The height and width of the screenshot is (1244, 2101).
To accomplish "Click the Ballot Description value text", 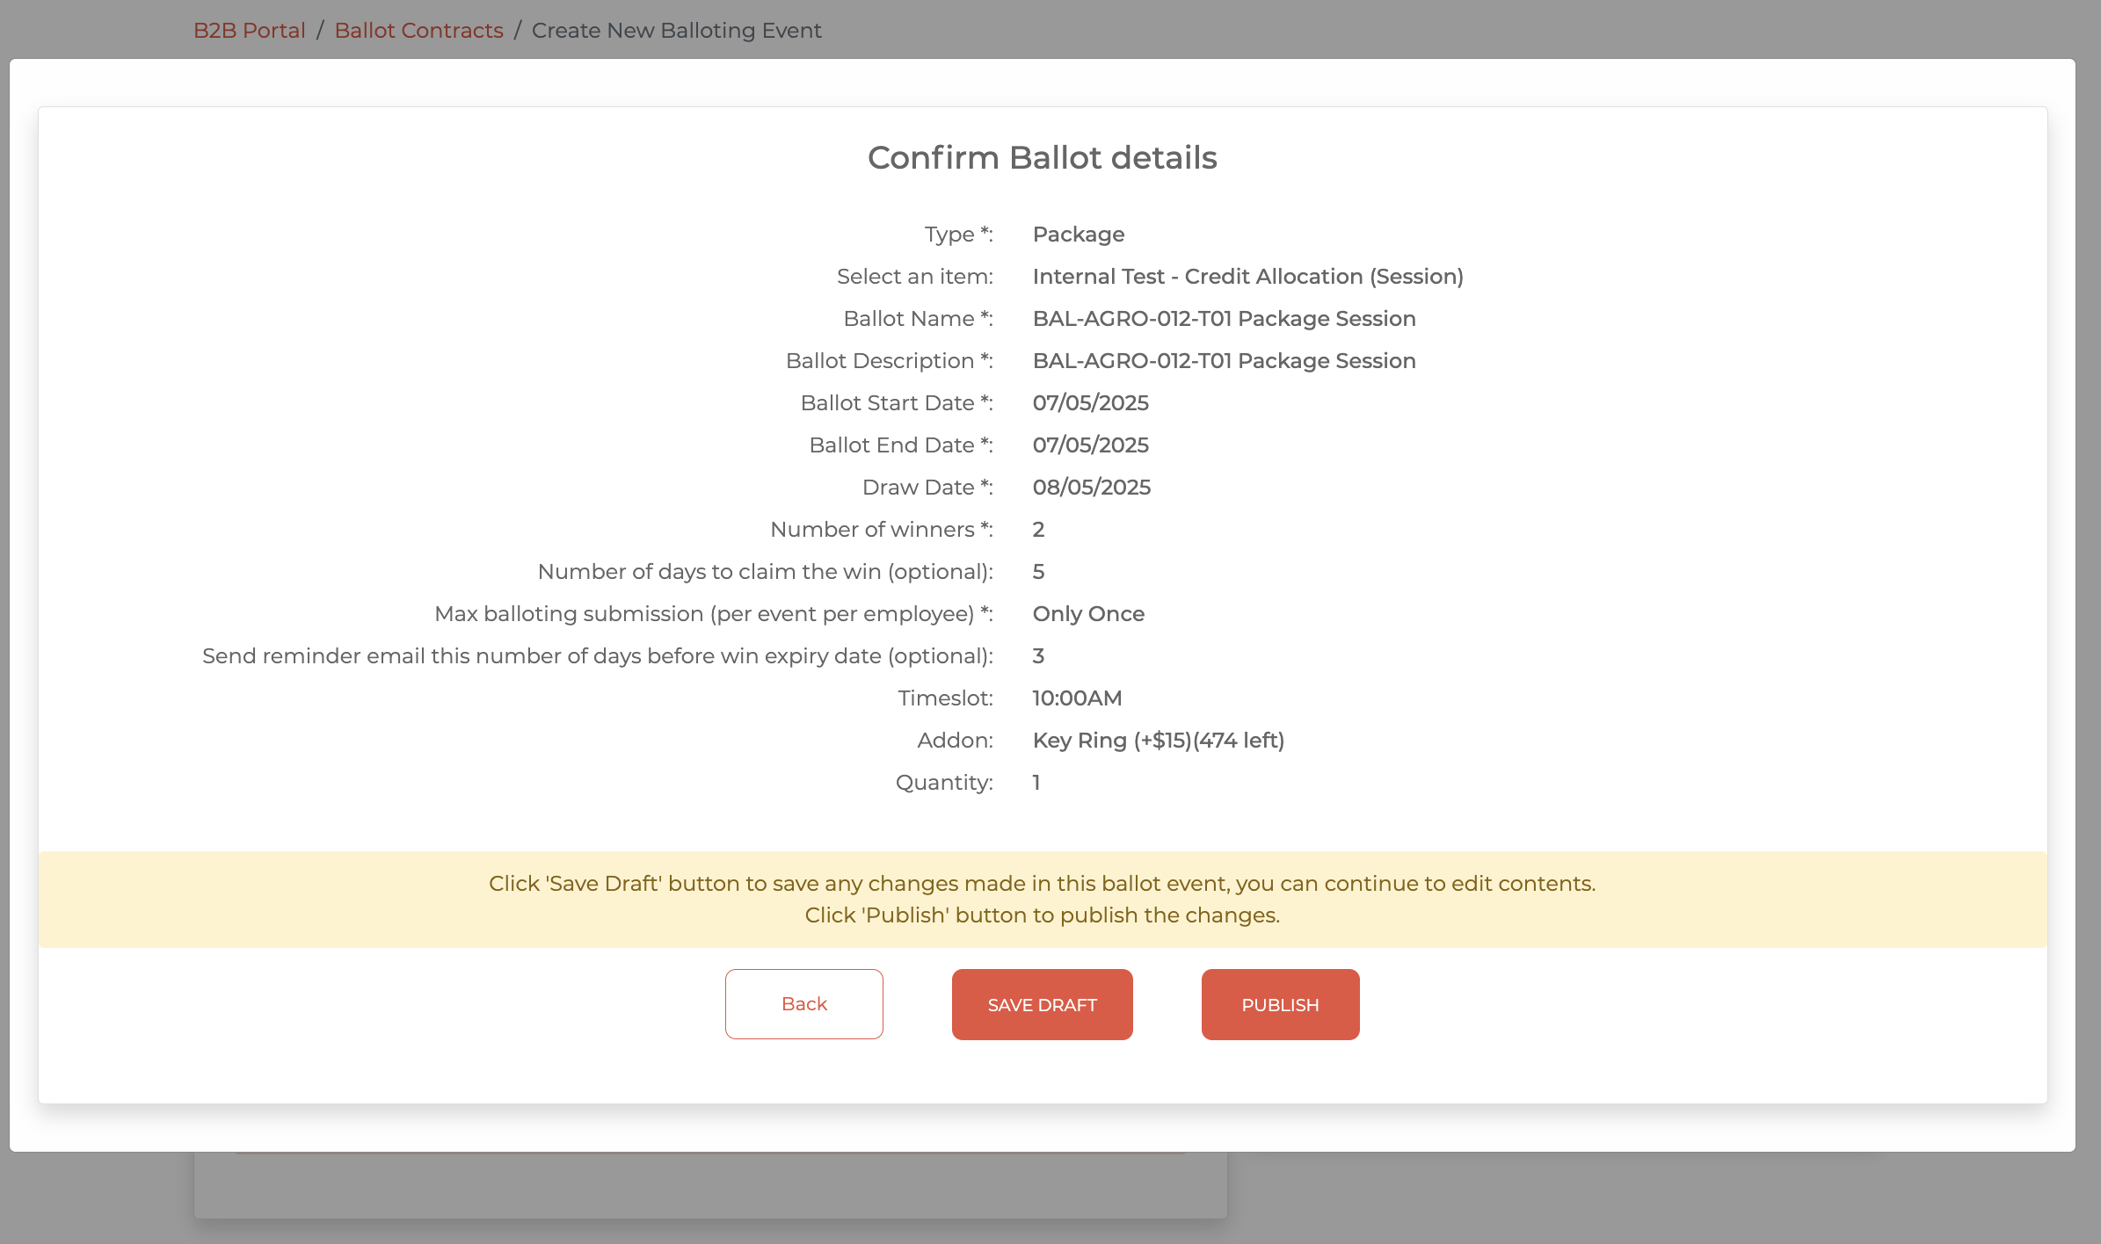I will tap(1224, 360).
